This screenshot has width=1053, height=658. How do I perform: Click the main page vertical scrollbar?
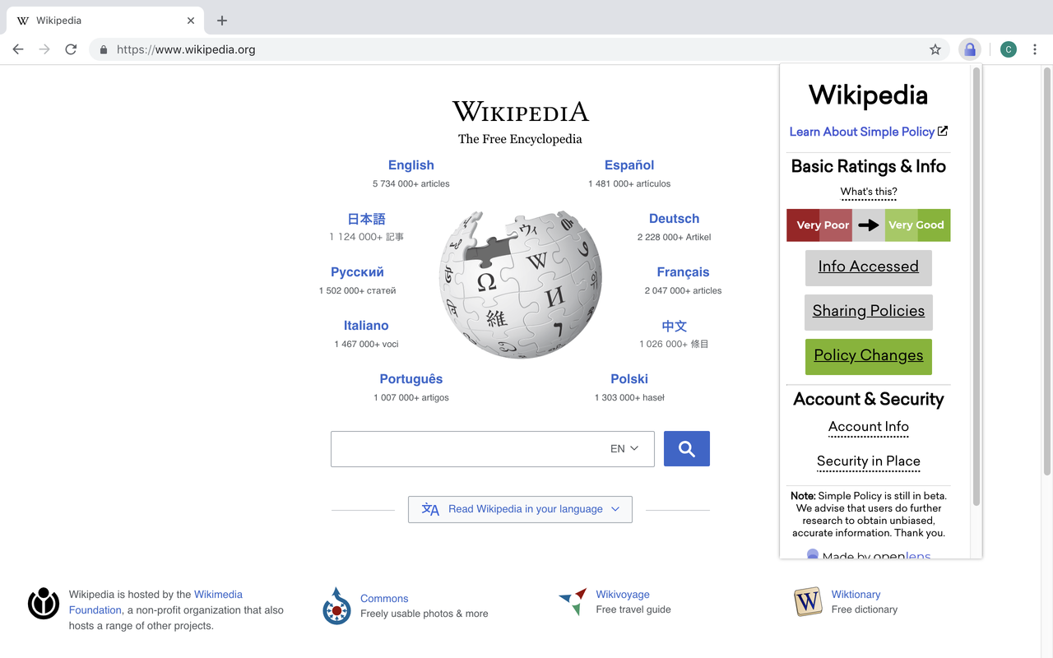pos(1047,271)
